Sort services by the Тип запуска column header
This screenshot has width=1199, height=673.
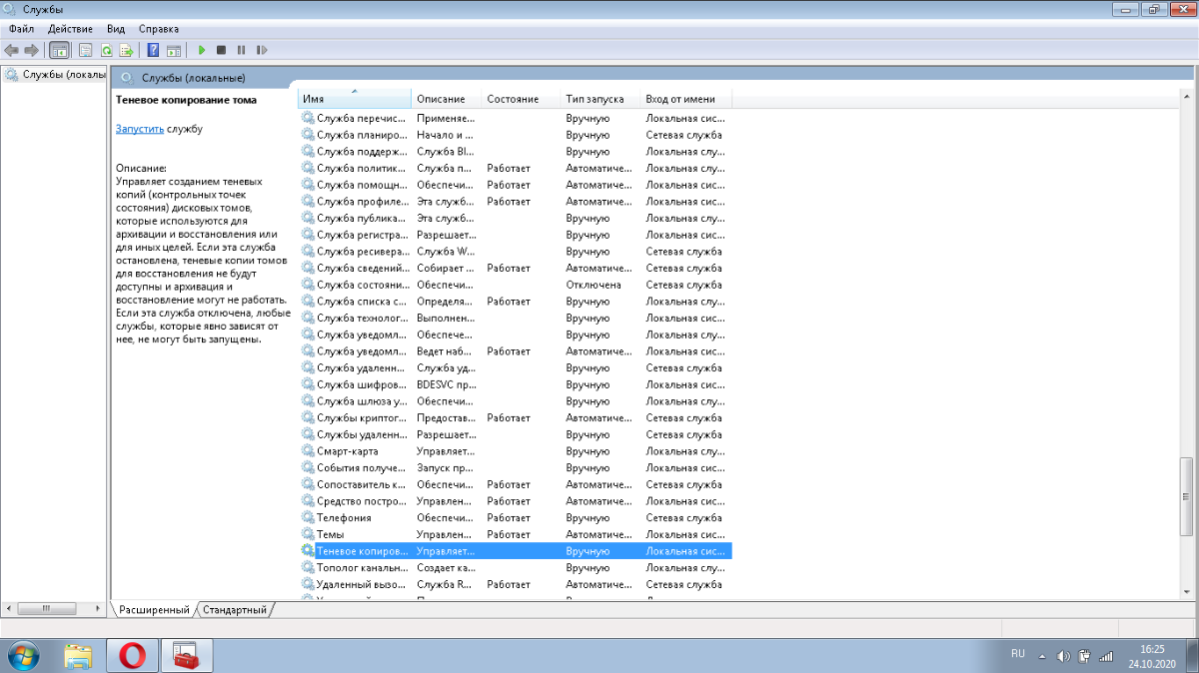(x=595, y=99)
